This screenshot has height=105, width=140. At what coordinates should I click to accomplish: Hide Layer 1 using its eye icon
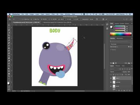click(111, 78)
